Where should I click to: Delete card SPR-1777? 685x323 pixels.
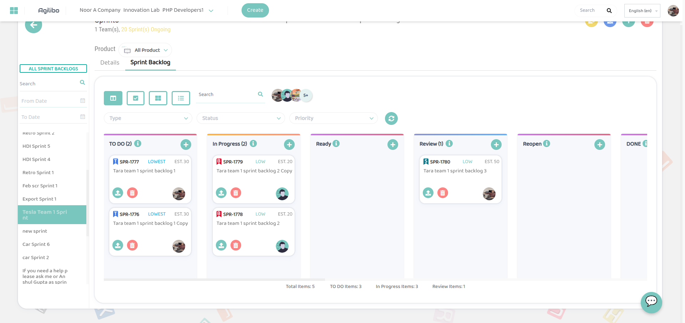tap(132, 193)
